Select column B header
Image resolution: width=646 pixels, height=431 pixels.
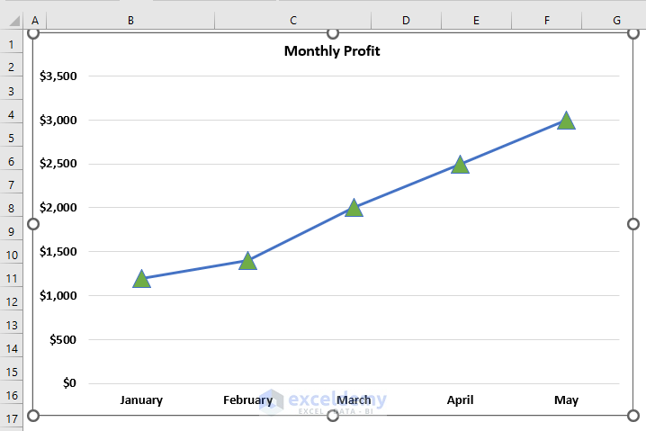[131, 20]
